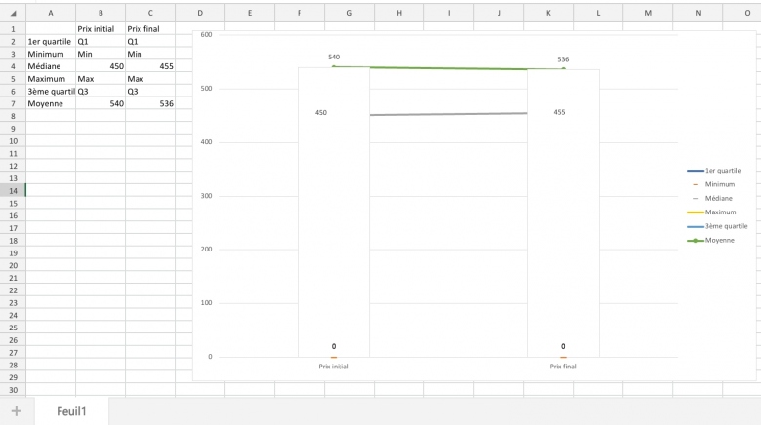Open the Feuil1 sheet tab
The image size is (761, 425).
[x=71, y=411]
